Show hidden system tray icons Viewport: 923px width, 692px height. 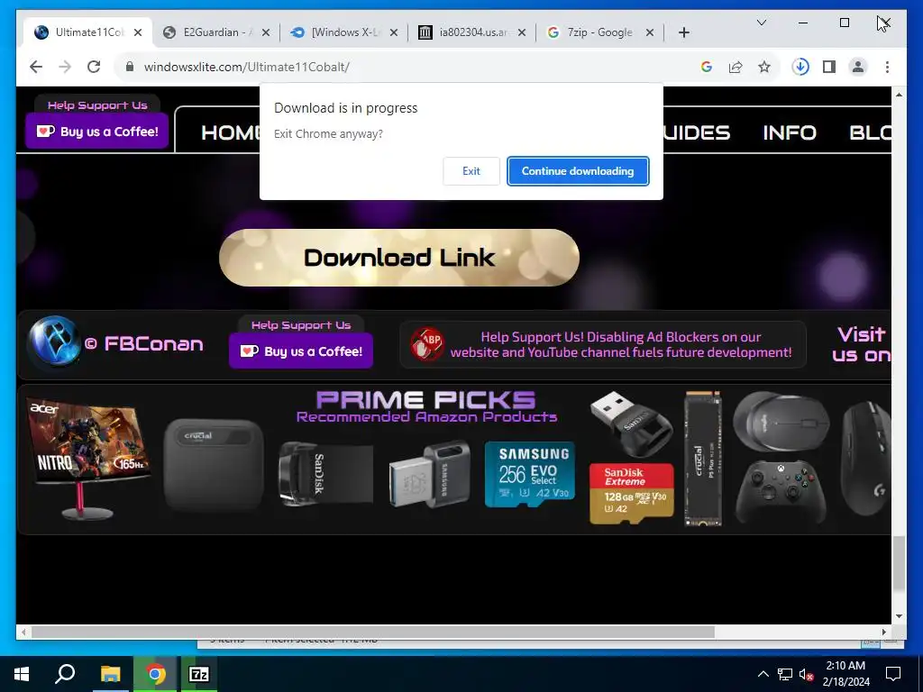point(763,674)
